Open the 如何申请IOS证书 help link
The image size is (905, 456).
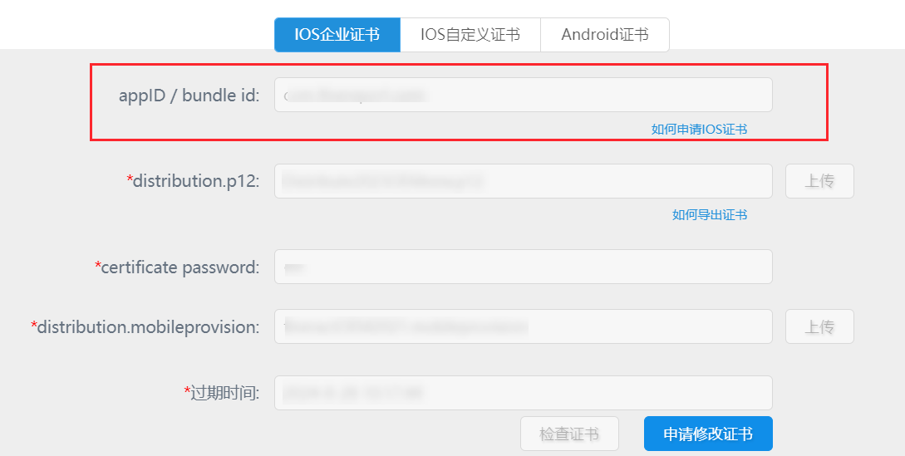(699, 130)
